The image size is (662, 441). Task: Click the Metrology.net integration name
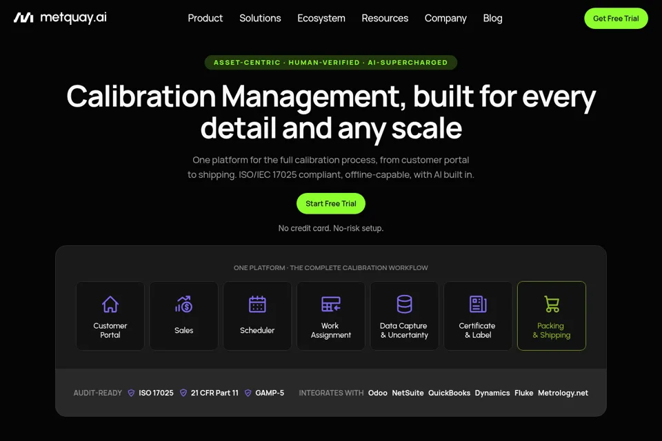coord(563,393)
